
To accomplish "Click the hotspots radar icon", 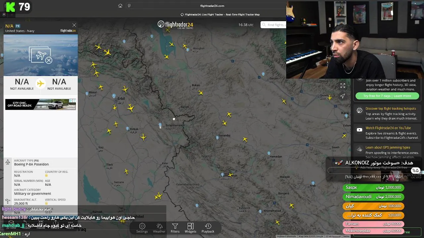I will point(359,110).
